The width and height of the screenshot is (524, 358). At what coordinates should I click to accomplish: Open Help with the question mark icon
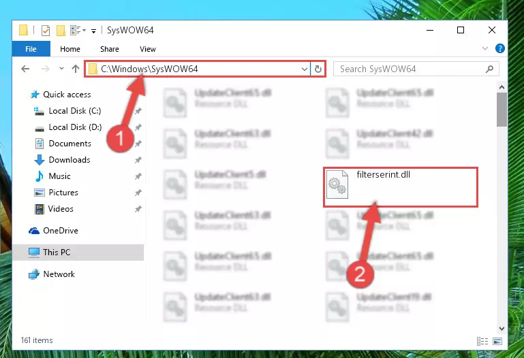[500, 48]
